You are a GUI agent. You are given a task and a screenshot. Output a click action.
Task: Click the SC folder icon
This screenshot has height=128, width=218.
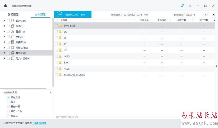(60, 32)
